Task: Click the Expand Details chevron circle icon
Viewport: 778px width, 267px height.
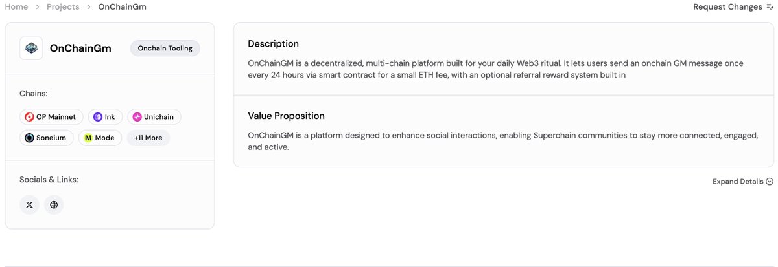Action: (x=770, y=182)
